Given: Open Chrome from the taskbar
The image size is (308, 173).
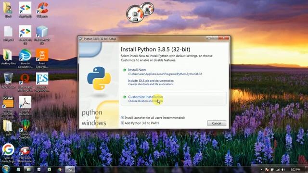Looking at the screenshot, I should click(60, 169).
